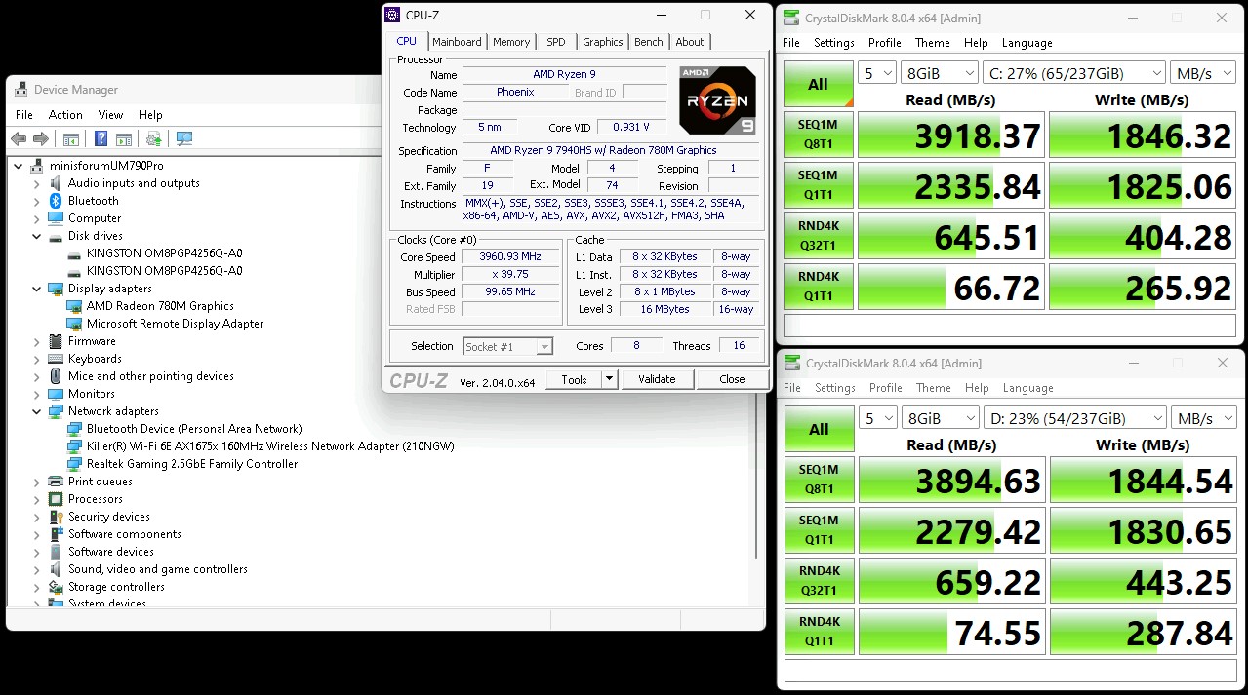This screenshot has width=1248, height=695.
Task: Click the Back arrow in Device Manager toolbar
Action: pyautogui.click(x=19, y=139)
